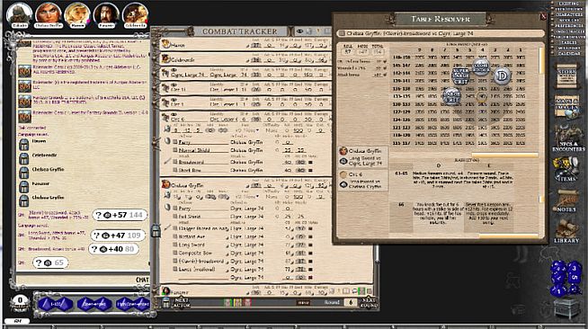This screenshot has height=329, width=588.
Task: Check the Broadsword box under Orc 6
Action: tap(175, 162)
